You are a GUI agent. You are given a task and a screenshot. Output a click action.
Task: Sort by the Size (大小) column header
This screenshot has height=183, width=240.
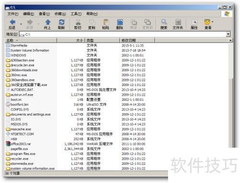[71, 40]
